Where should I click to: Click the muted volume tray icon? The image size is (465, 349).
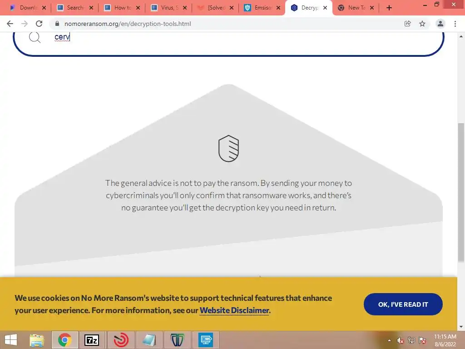tap(400, 340)
